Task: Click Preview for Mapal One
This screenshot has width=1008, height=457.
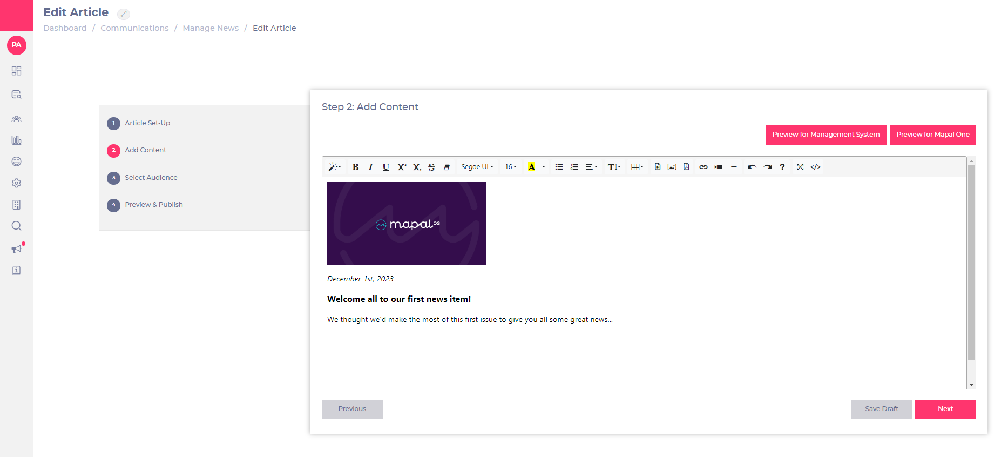Action: (933, 135)
